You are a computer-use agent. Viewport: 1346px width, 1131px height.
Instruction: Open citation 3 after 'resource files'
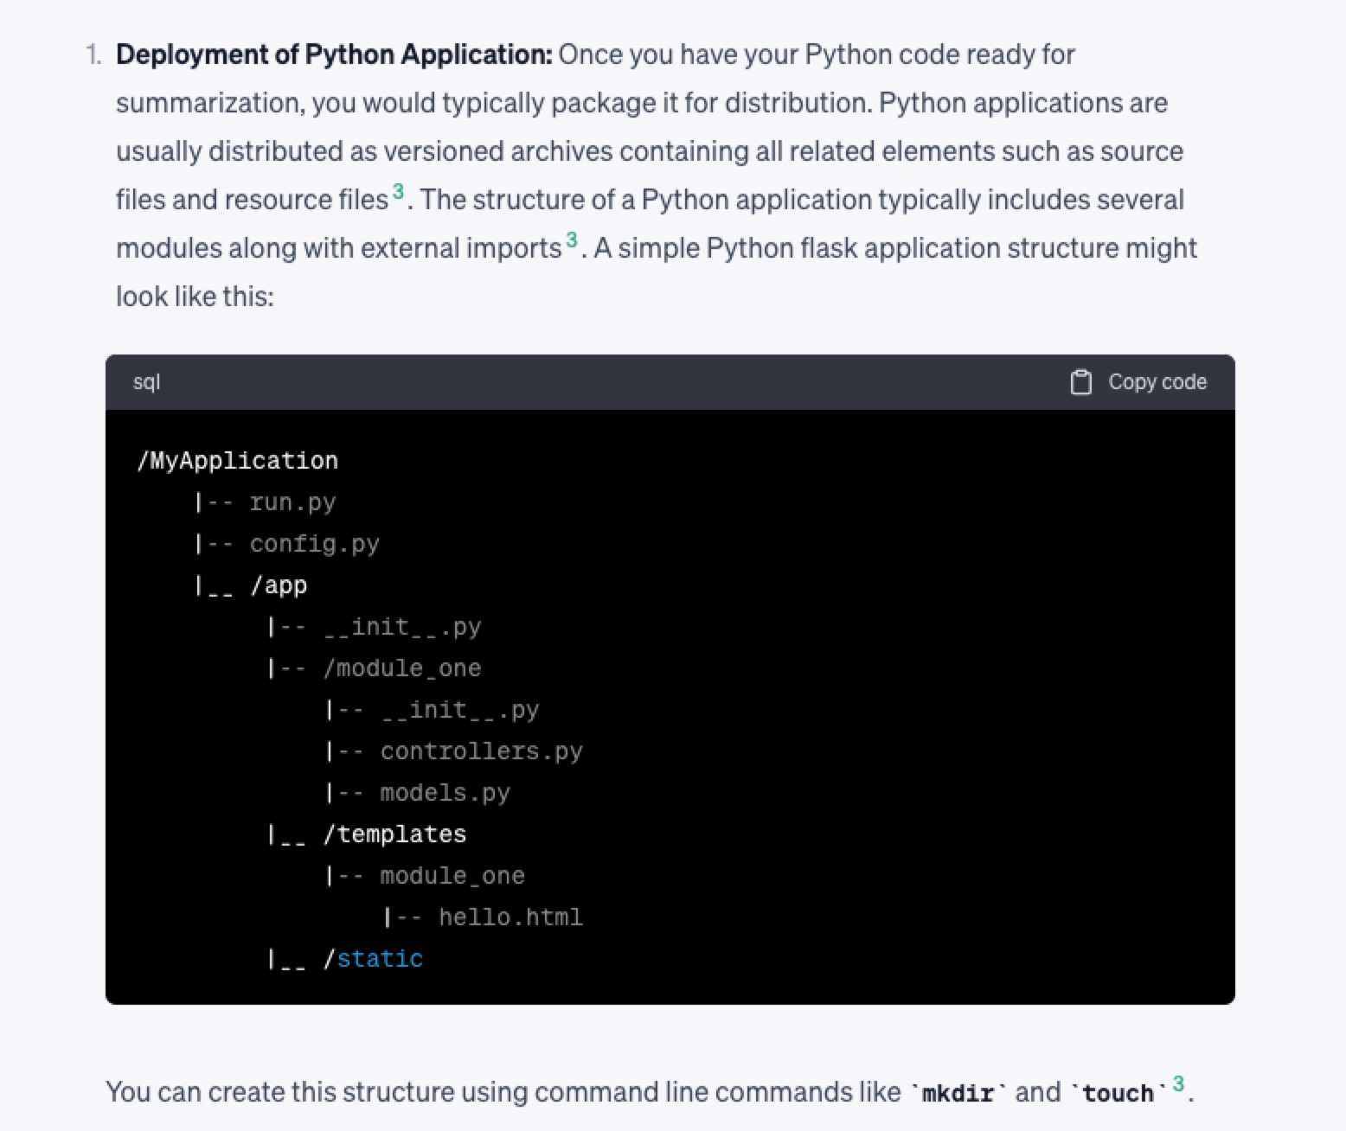[x=398, y=191]
